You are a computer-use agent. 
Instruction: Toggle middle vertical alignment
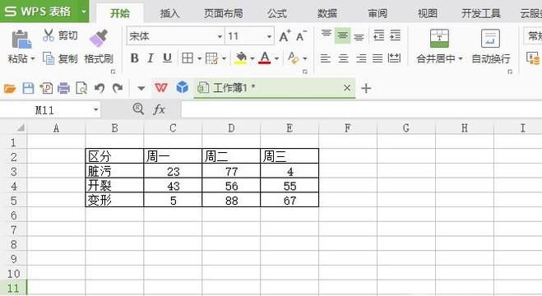342,35
